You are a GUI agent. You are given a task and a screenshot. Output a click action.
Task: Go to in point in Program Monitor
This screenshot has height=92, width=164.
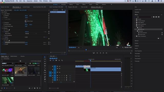point(97,53)
